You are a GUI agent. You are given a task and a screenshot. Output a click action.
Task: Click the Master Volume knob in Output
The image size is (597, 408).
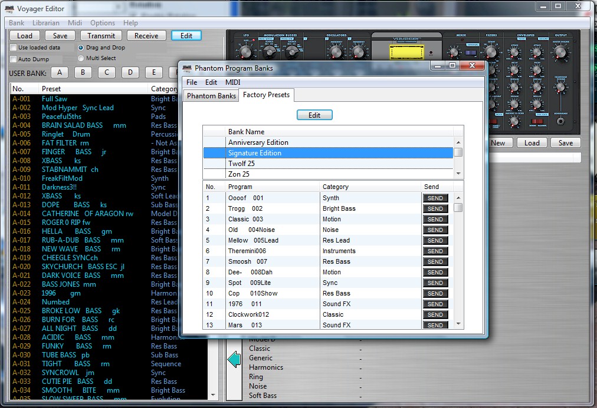pyautogui.click(x=560, y=54)
